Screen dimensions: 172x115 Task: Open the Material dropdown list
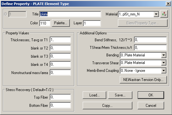156,14
